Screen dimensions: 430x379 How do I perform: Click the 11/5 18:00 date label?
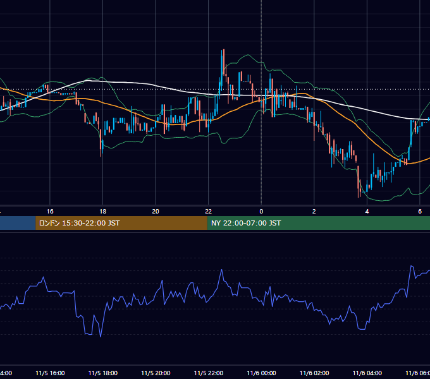click(x=103, y=373)
